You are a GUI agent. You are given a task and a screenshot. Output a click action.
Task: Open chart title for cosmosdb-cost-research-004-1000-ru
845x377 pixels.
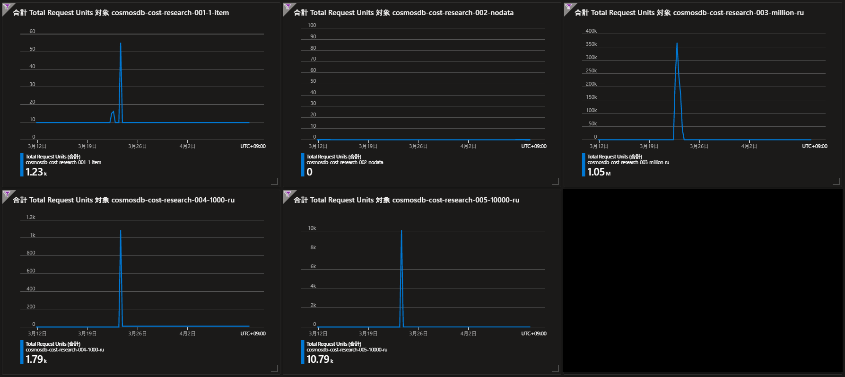coord(124,200)
